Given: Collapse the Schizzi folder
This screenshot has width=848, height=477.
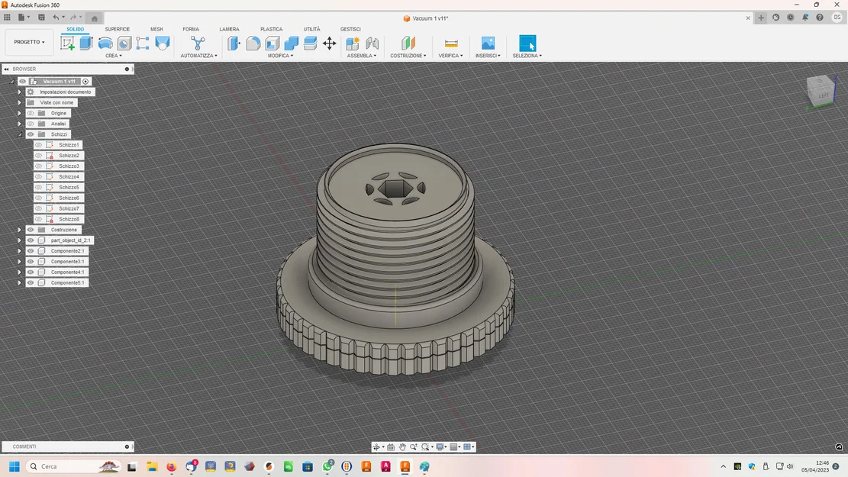Looking at the screenshot, I should point(20,134).
